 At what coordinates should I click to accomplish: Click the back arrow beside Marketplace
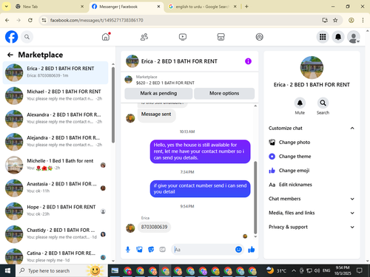click(x=10, y=55)
